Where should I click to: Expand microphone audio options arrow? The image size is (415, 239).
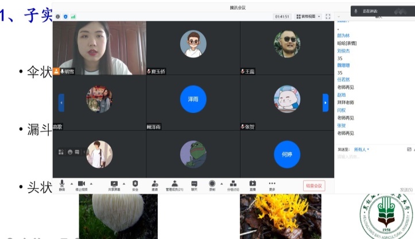(x=70, y=183)
